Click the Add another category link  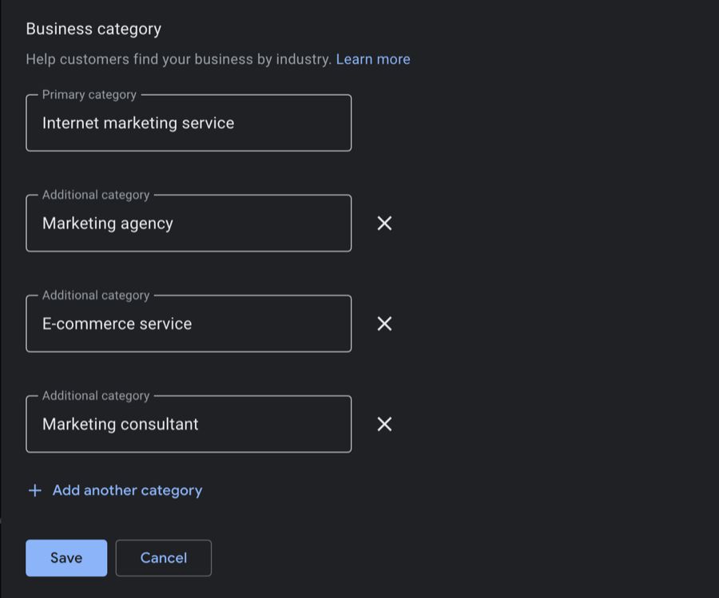tap(127, 490)
